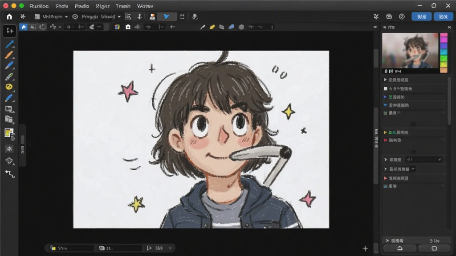Select the yellow smiley face tool
This screenshot has height=256, width=456.
[x=9, y=87]
